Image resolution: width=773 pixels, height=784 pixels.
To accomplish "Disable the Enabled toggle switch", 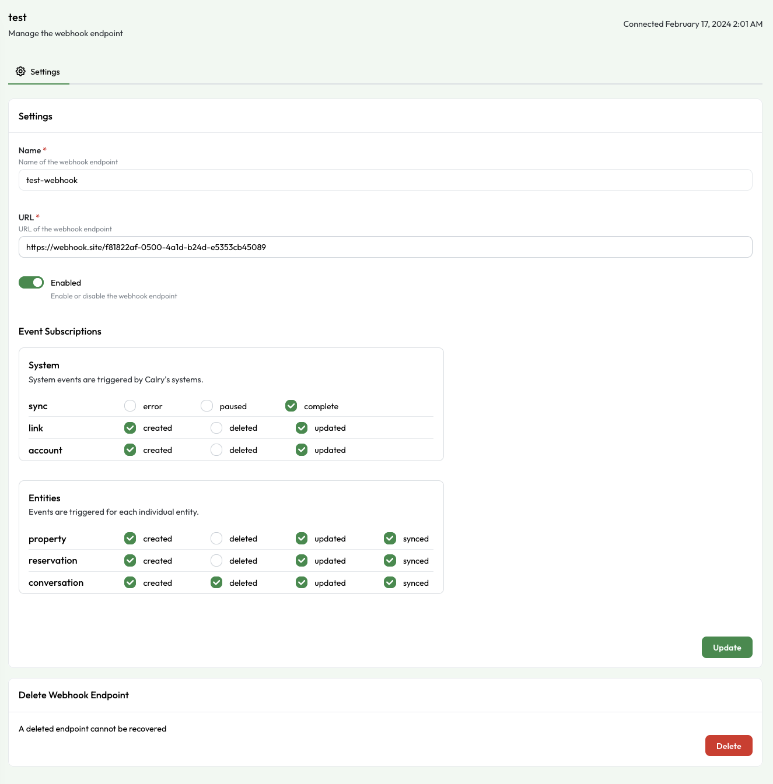I will click(31, 283).
